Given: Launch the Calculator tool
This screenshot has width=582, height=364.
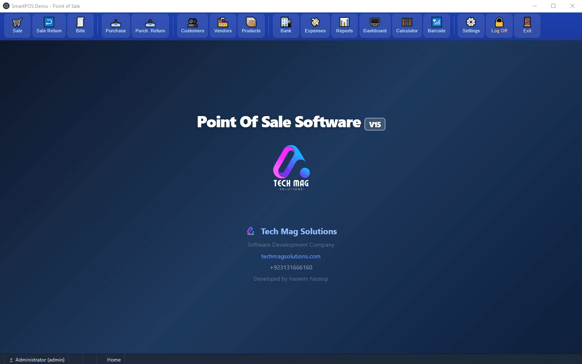Looking at the screenshot, I should pyautogui.click(x=407, y=25).
